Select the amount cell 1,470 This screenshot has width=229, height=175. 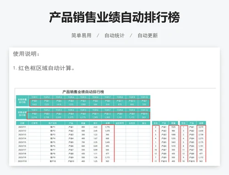tap(108, 131)
